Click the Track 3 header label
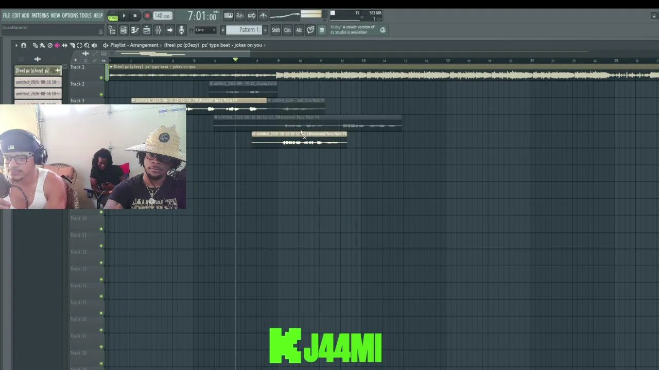Image resolution: width=659 pixels, height=370 pixels. pos(77,101)
